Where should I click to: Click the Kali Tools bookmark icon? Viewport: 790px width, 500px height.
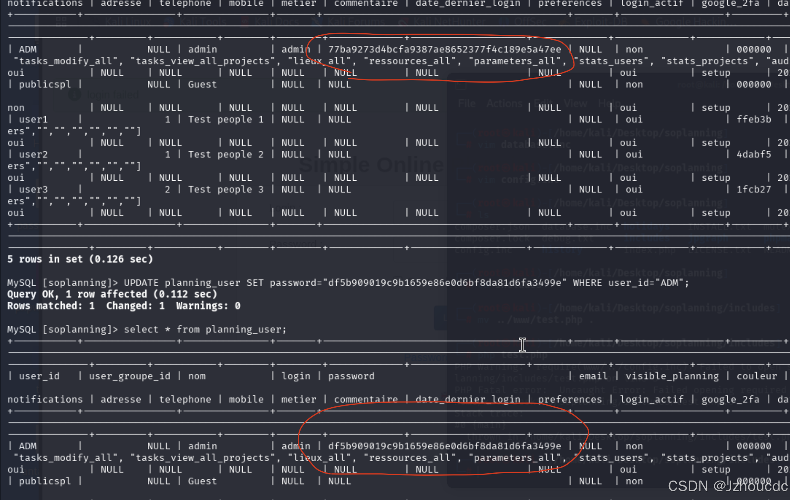coord(169,21)
